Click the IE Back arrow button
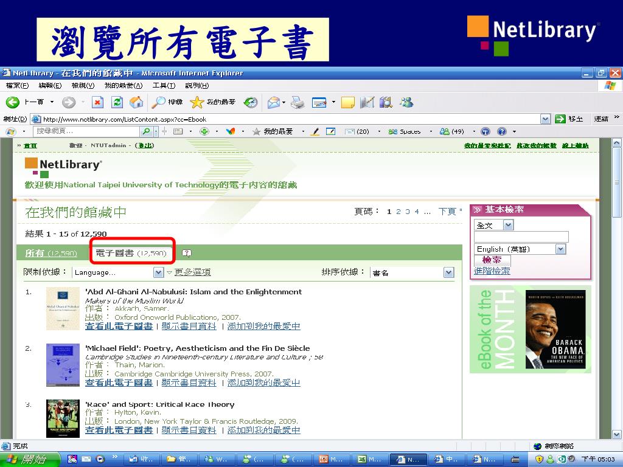 pyautogui.click(x=13, y=102)
